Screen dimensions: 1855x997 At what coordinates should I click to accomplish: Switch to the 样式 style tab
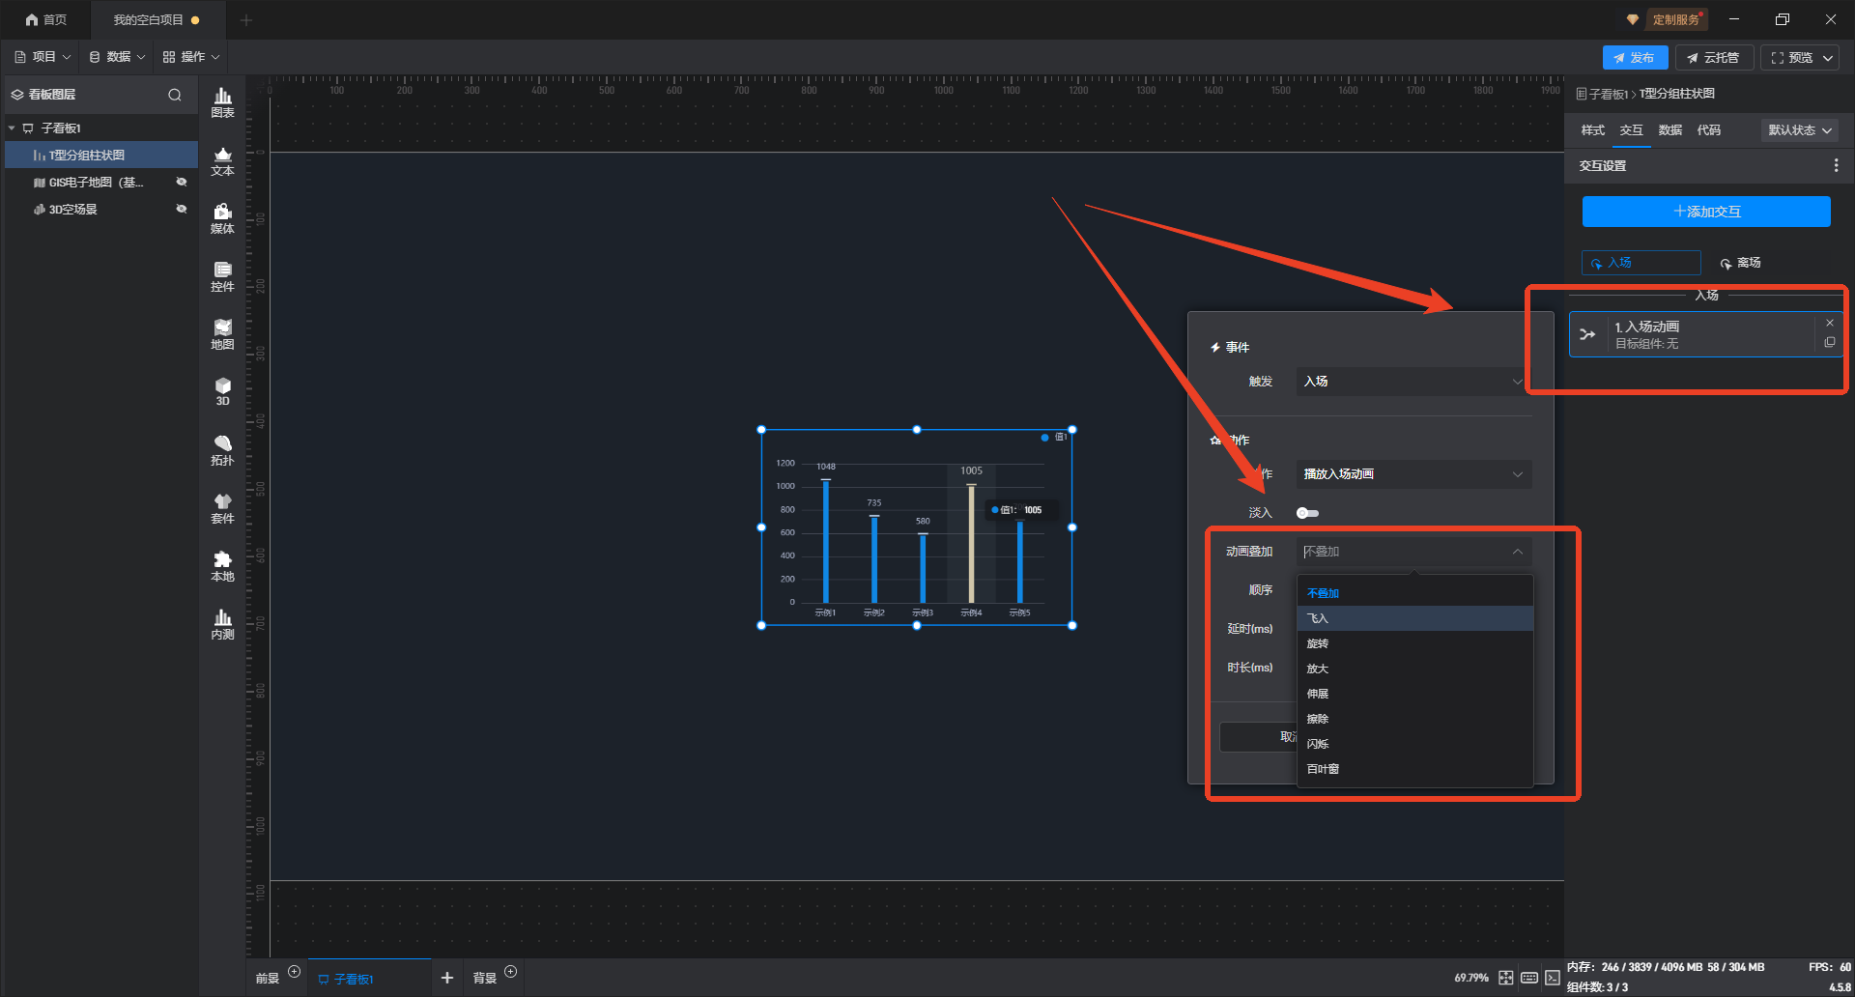pos(1592,130)
